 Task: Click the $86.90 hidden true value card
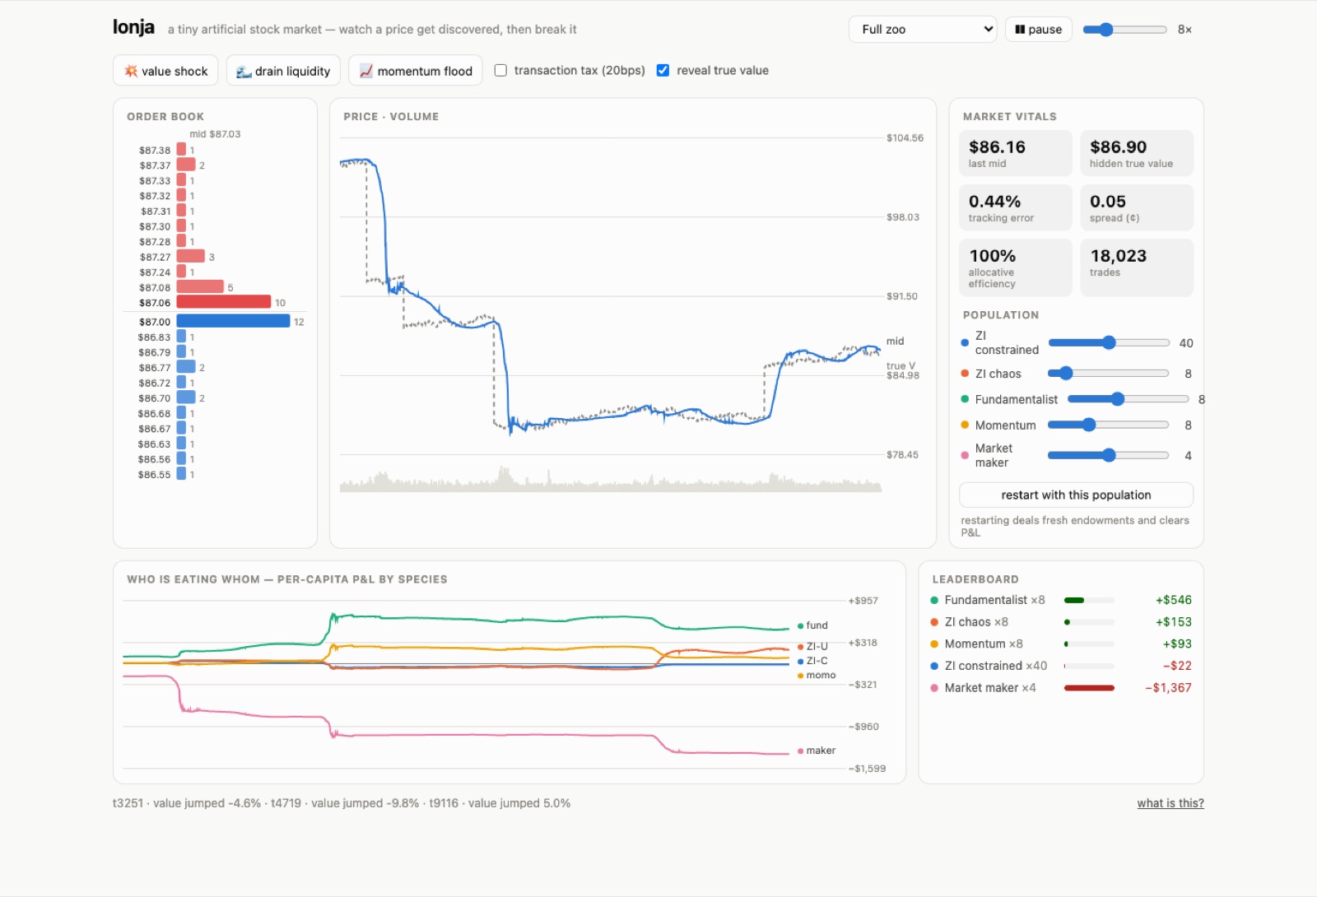(1137, 153)
